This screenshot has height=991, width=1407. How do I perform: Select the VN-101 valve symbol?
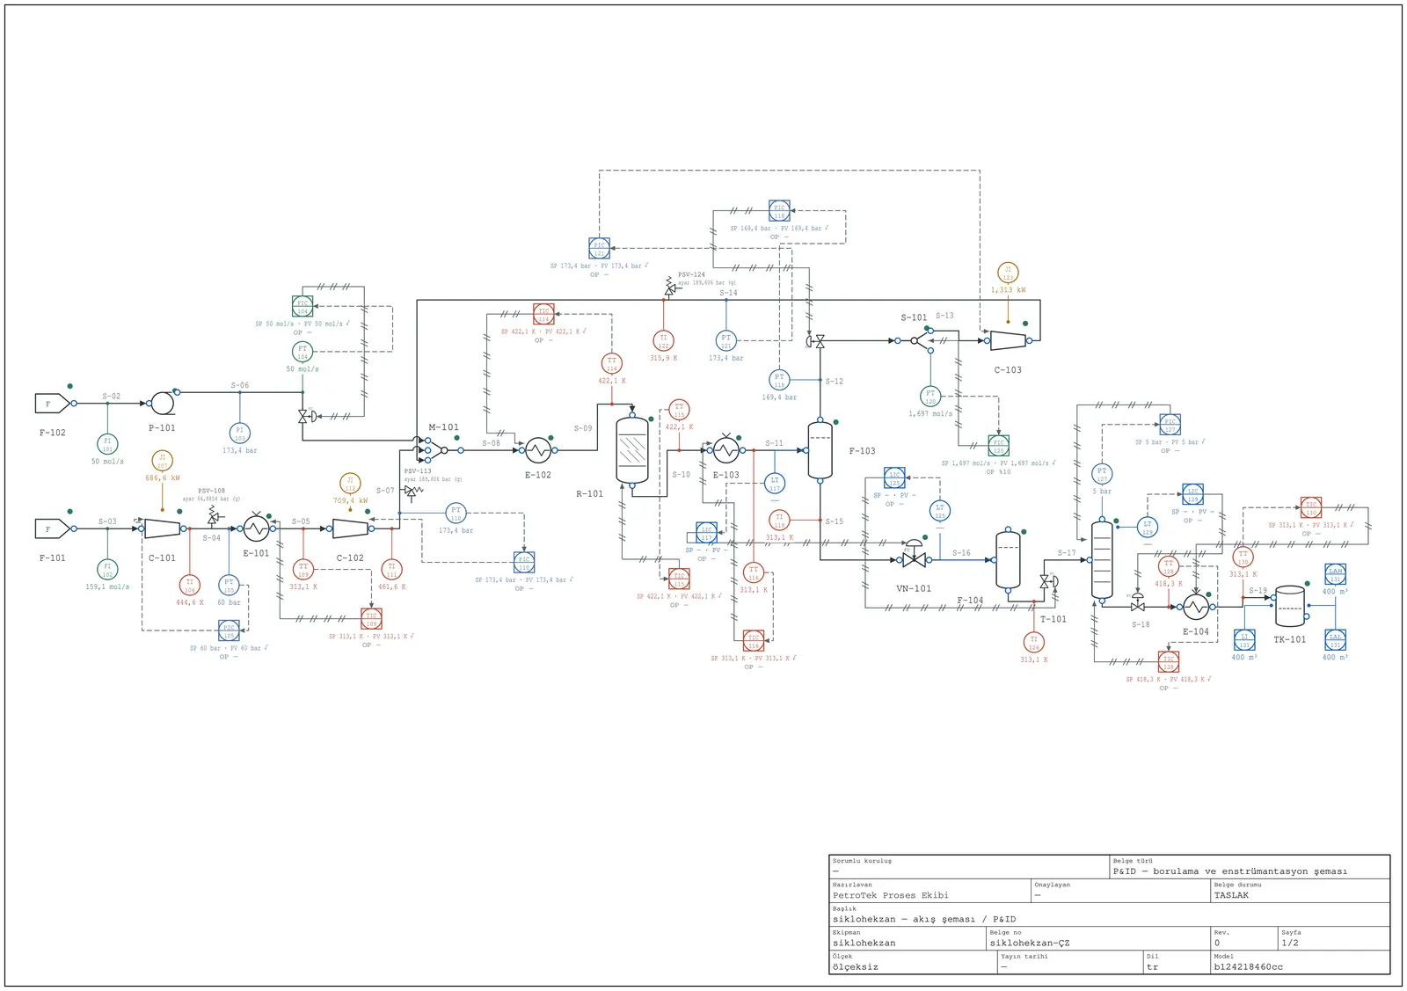pos(914,557)
